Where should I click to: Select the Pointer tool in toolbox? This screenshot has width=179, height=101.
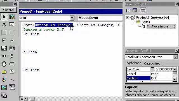tap(4, 17)
